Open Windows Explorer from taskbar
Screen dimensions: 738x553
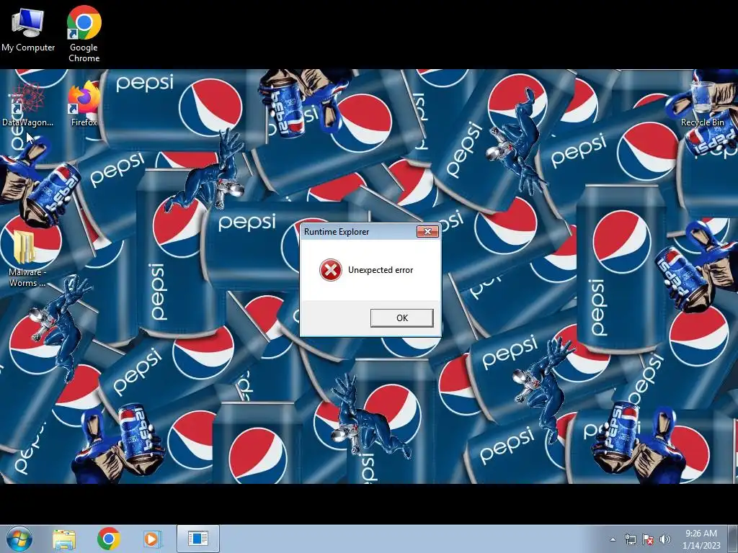64,539
